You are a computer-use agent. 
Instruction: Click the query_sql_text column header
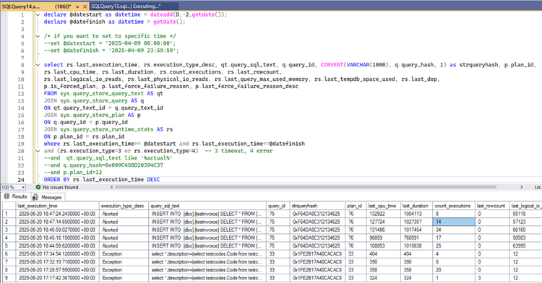207,206
